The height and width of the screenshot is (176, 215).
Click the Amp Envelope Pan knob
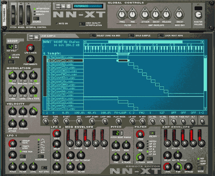point(177,166)
